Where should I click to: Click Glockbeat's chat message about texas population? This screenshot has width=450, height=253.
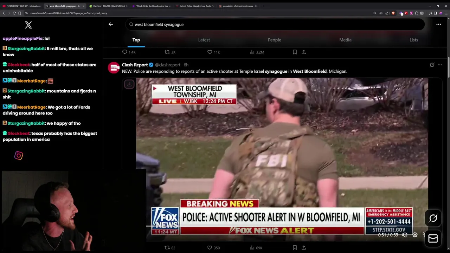tap(50, 136)
